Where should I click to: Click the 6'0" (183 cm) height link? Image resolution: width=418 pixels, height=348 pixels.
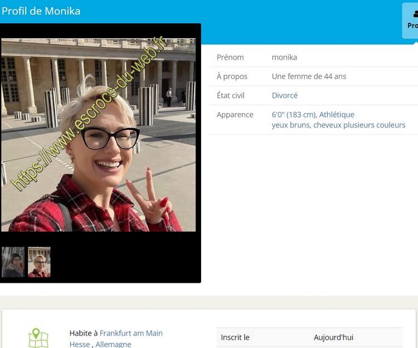coord(294,115)
